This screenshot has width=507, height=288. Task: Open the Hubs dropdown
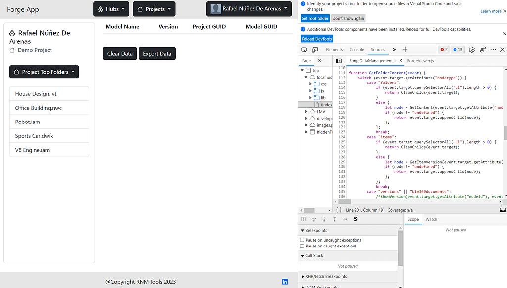[x=111, y=9]
